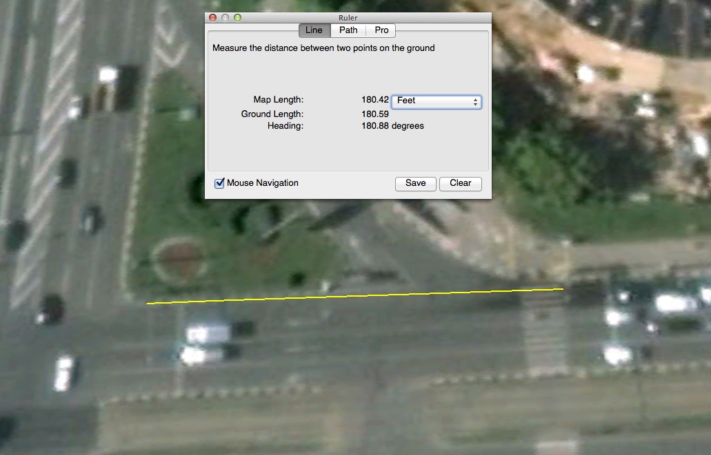Minimize the Ruler window with yellow button
Image resolution: width=711 pixels, height=455 pixels.
(x=226, y=18)
